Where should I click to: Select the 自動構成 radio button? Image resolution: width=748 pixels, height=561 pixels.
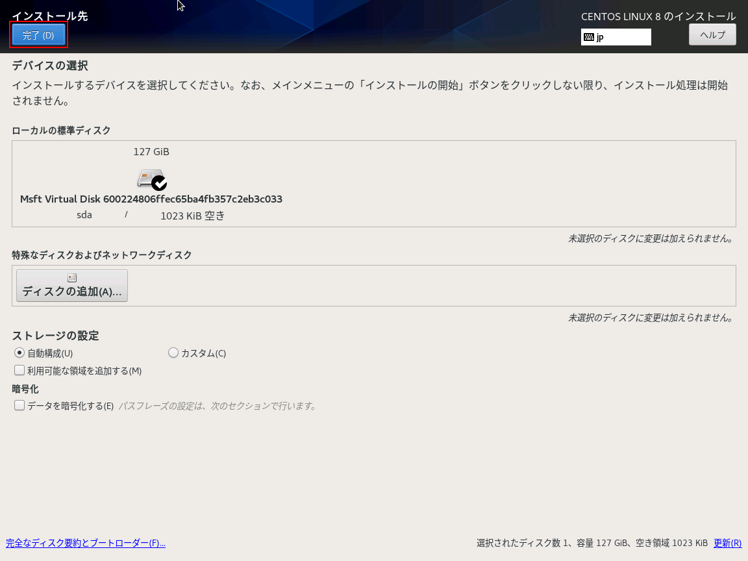point(19,353)
